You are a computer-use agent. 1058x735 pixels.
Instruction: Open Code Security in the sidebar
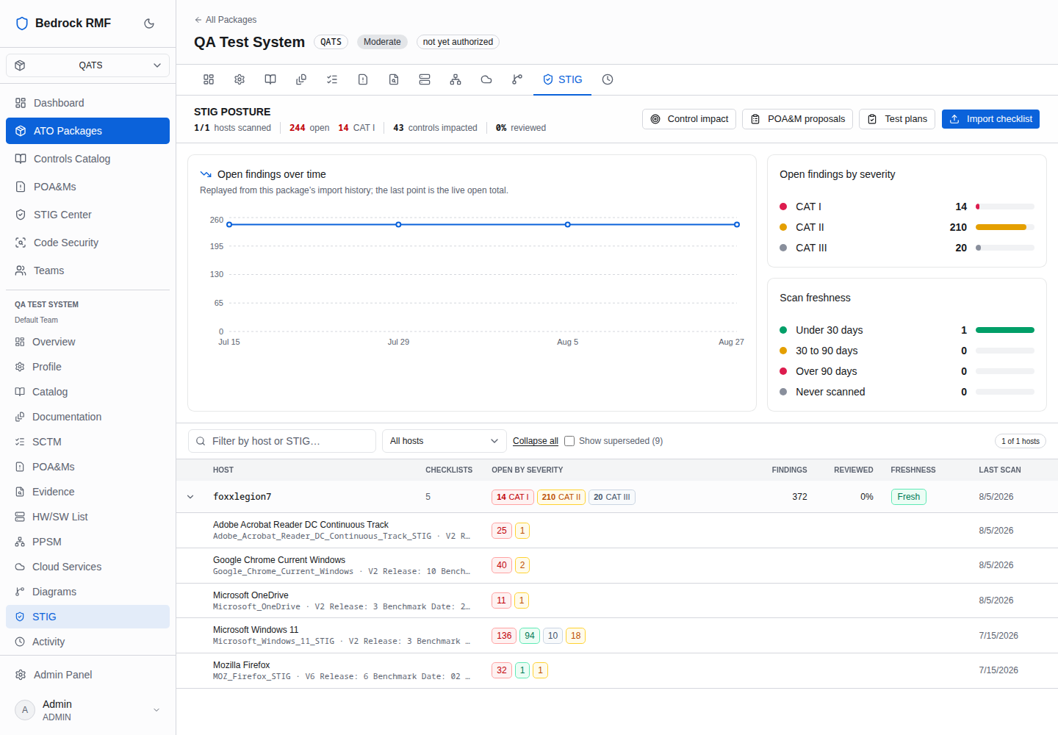pos(88,243)
